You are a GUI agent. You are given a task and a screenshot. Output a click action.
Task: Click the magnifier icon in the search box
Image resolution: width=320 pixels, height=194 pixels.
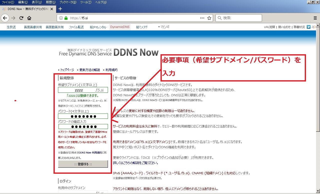click(x=219, y=18)
